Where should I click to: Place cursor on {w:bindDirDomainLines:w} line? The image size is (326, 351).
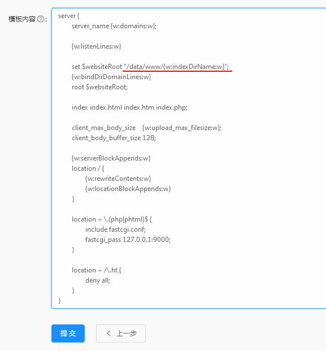[x=111, y=77]
